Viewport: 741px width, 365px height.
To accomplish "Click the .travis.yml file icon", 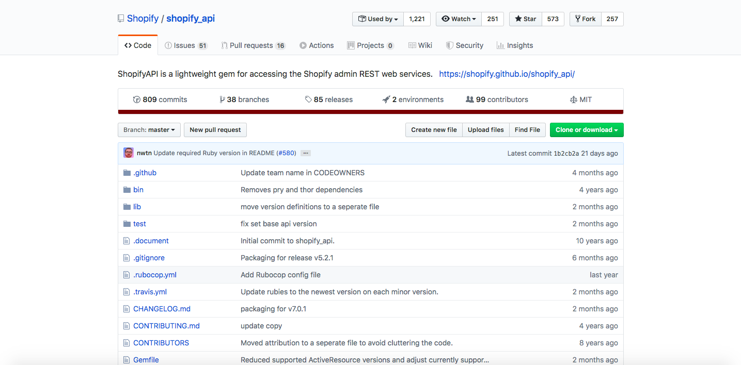I will coord(127,292).
